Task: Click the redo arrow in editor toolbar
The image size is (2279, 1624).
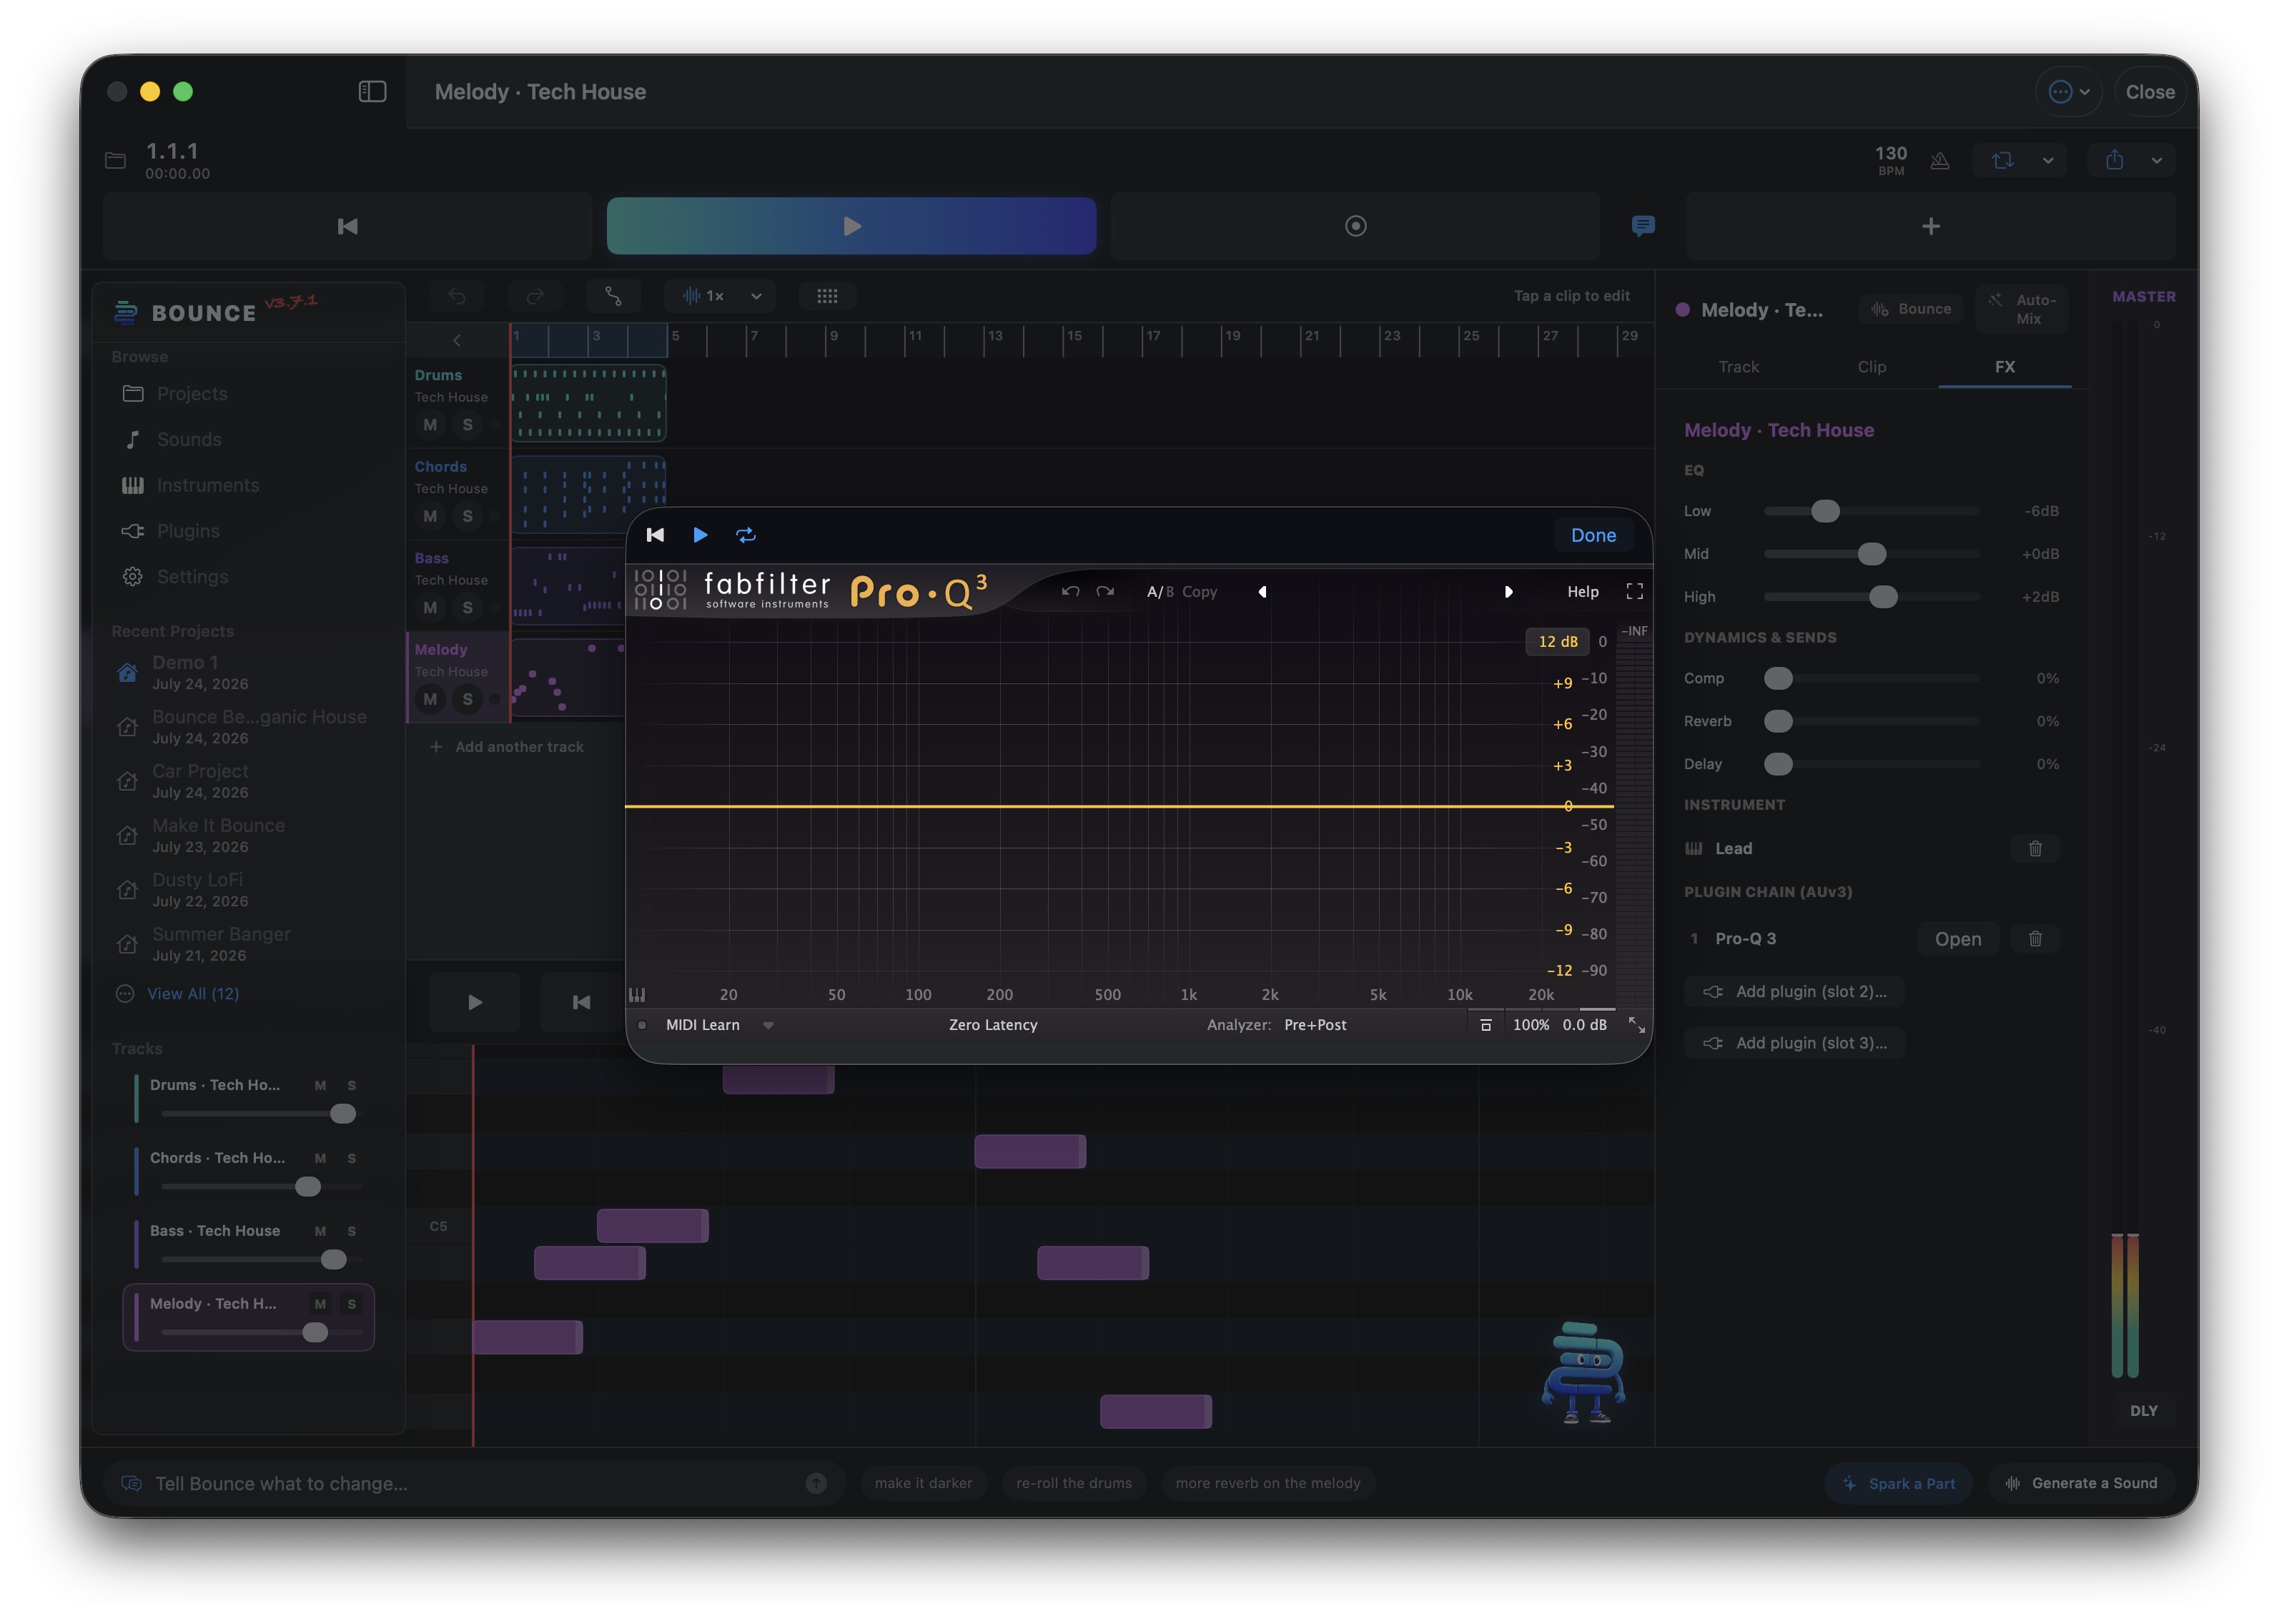Action: click(x=535, y=296)
